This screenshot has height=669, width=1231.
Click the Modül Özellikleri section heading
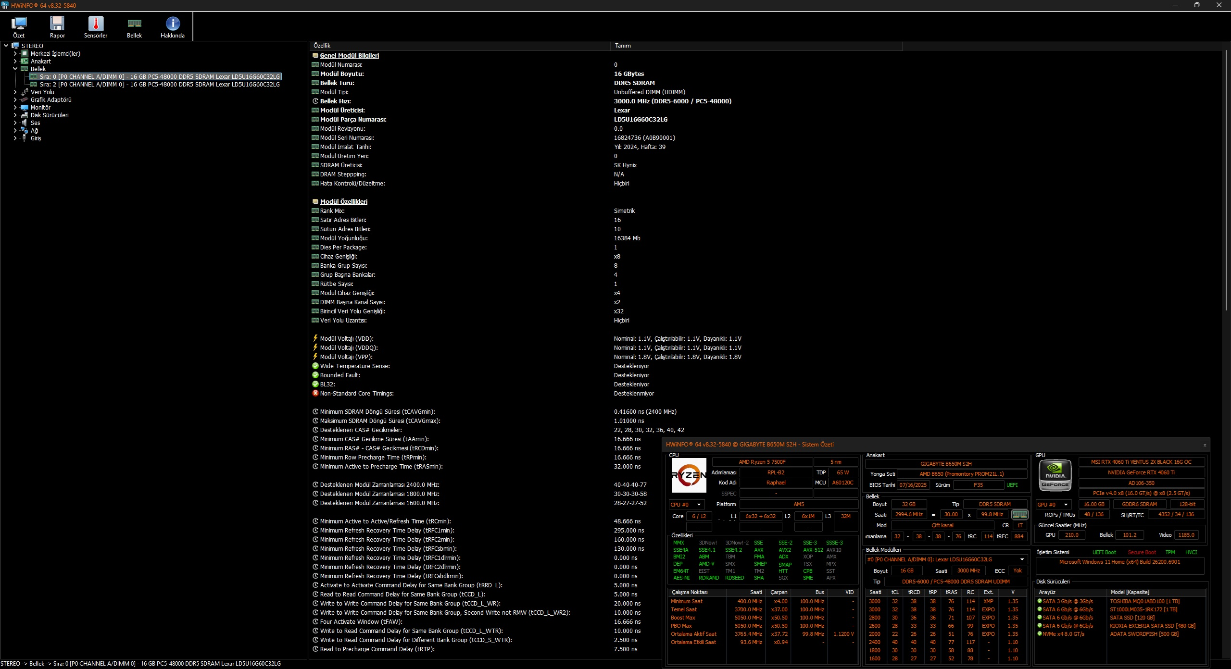(344, 201)
